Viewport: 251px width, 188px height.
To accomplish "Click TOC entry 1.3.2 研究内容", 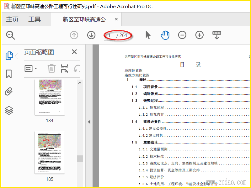I will pyautogui.click(x=194, y=114).
